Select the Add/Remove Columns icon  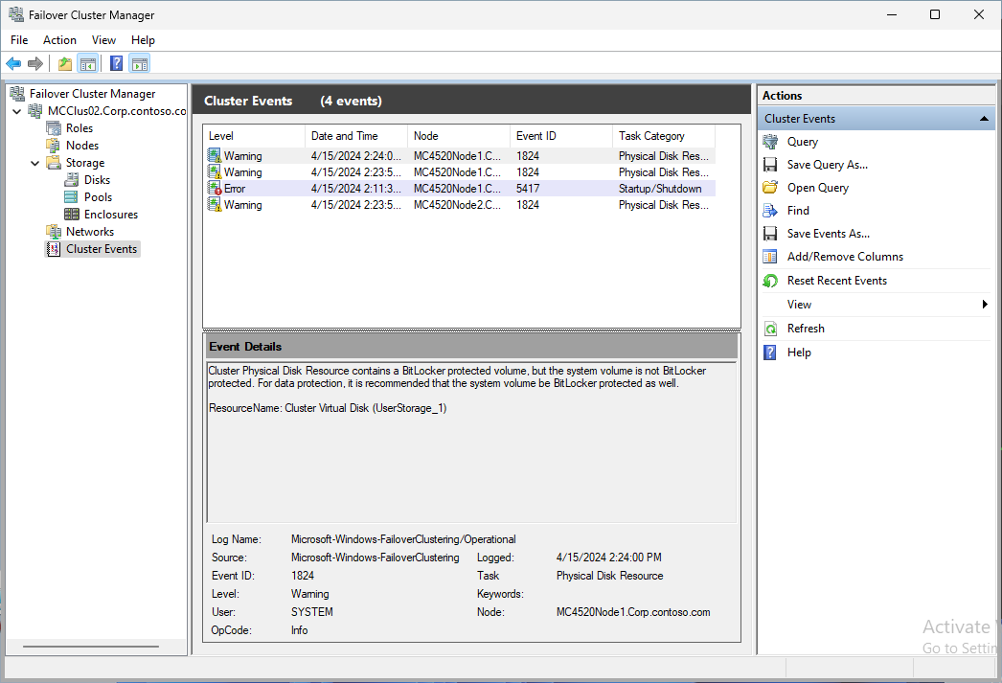[771, 256]
